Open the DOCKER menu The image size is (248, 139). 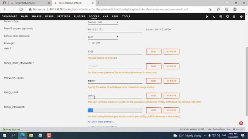point(94,16)
